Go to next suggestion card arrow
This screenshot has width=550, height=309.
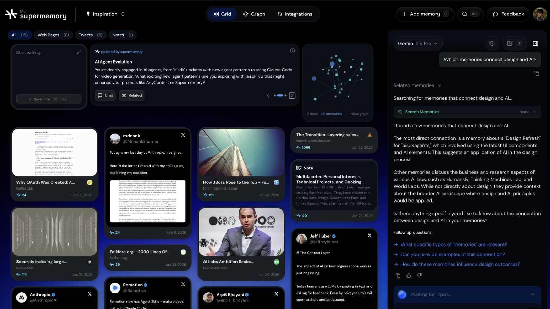click(292, 95)
